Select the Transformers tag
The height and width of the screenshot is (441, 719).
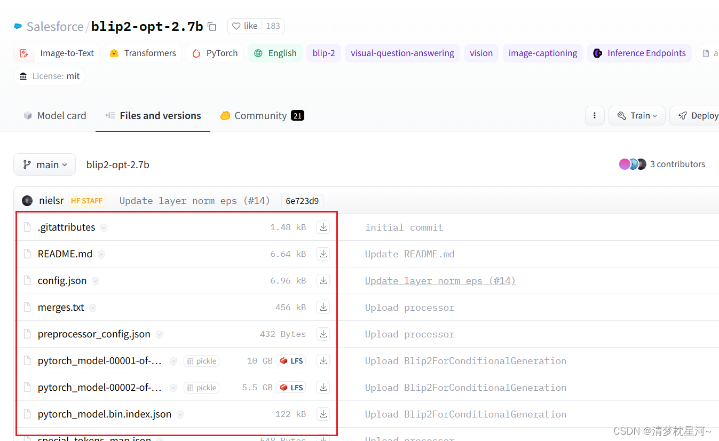[143, 53]
